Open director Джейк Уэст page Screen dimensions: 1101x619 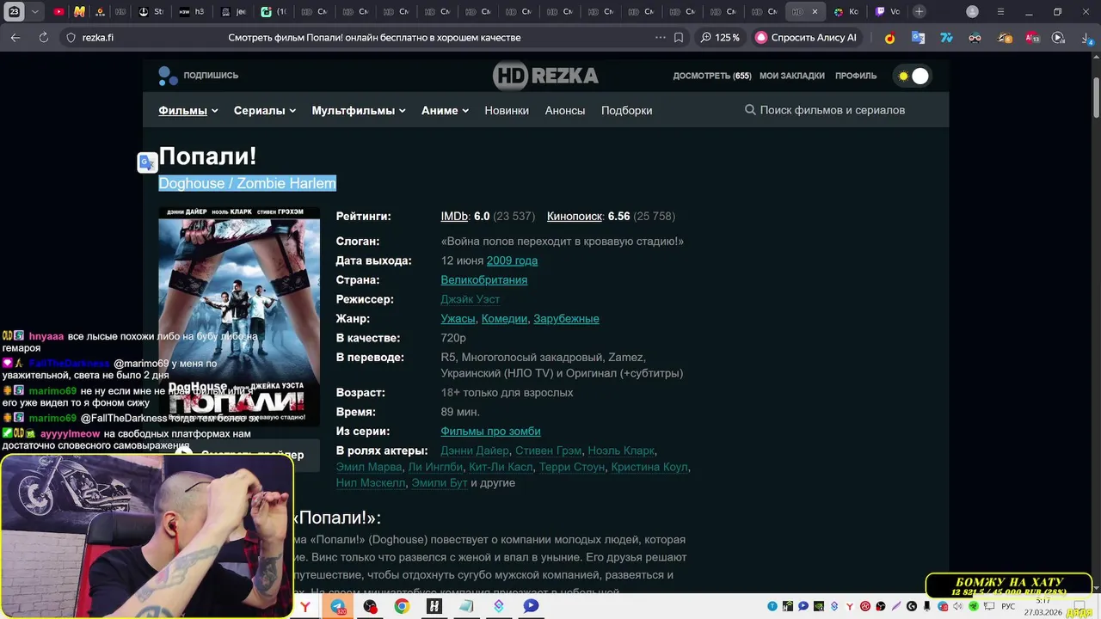point(471,299)
